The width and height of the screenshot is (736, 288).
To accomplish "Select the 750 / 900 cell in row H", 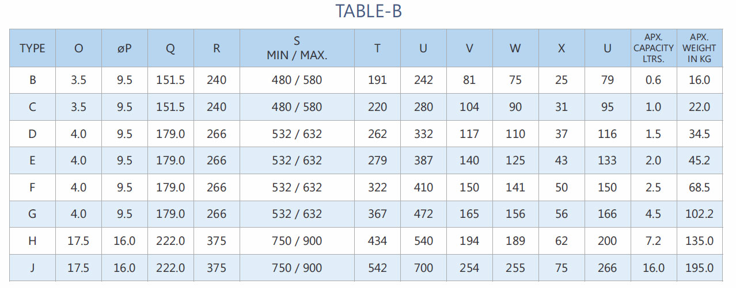I will 297,241.
